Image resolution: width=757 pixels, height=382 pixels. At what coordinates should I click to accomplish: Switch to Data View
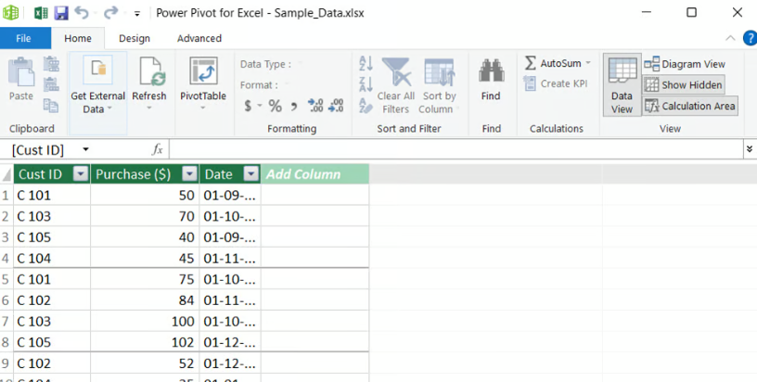pyautogui.click(x=622, y=85)
